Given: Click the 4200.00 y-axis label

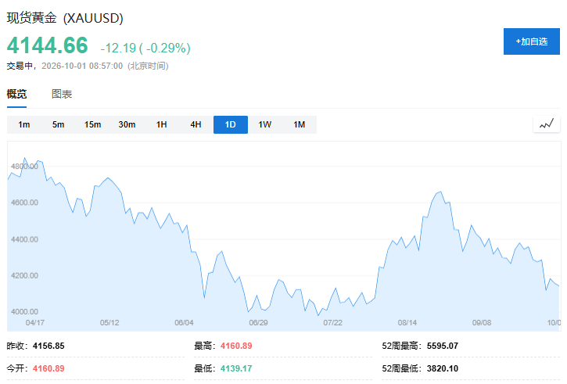Looking at the screenshot, I should click(x=24, y=275).
